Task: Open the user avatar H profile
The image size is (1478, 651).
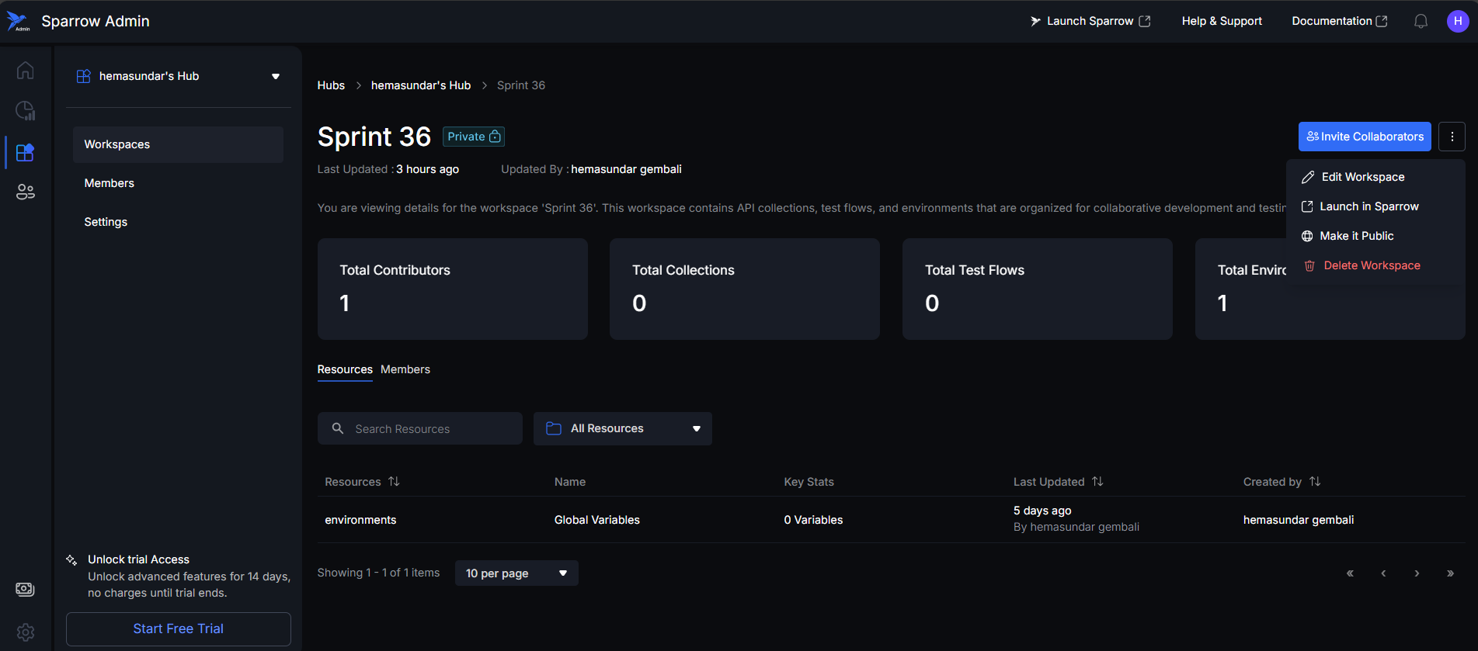Action: point(1457,21)
